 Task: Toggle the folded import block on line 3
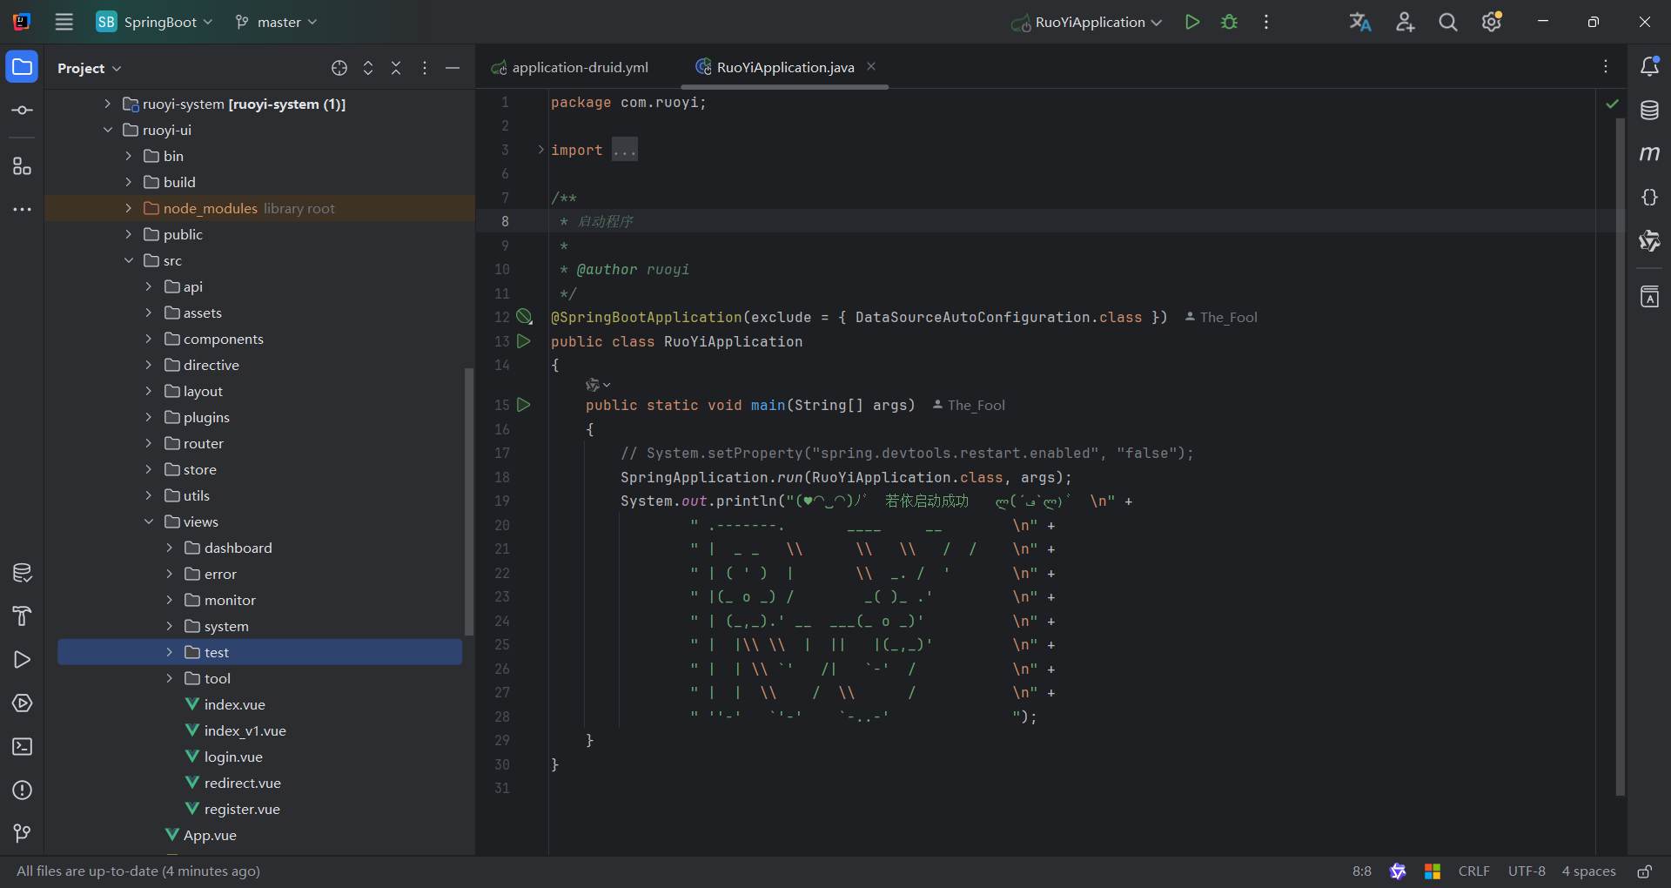[540, 150]
